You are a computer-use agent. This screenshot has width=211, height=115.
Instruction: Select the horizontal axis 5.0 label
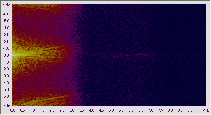point(111,110)
